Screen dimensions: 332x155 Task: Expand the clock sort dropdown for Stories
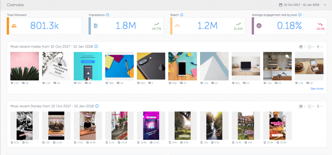coord(311,106)
